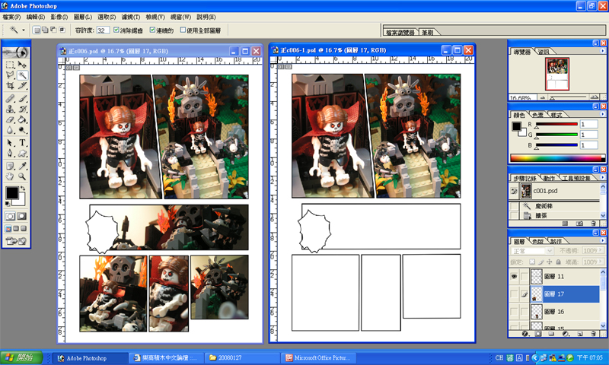Select the History Brush tool
The width and height of the screenshot is (609, 365).
click(x=22, y=109)
